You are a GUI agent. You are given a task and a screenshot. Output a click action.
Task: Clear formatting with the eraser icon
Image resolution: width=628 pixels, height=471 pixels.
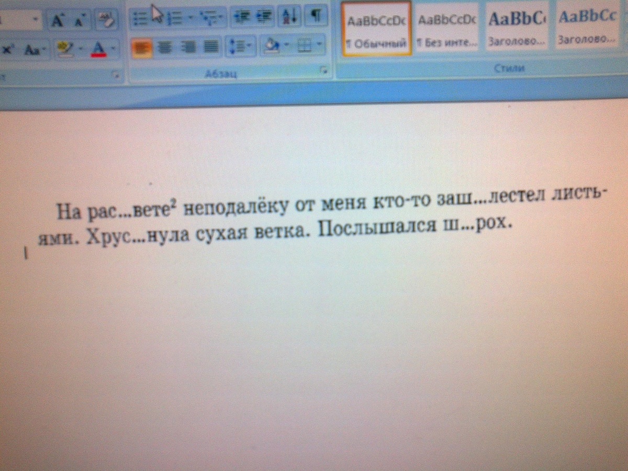107,20
